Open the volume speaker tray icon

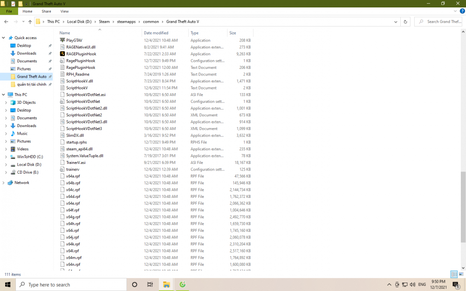click(x=412, y=284)
